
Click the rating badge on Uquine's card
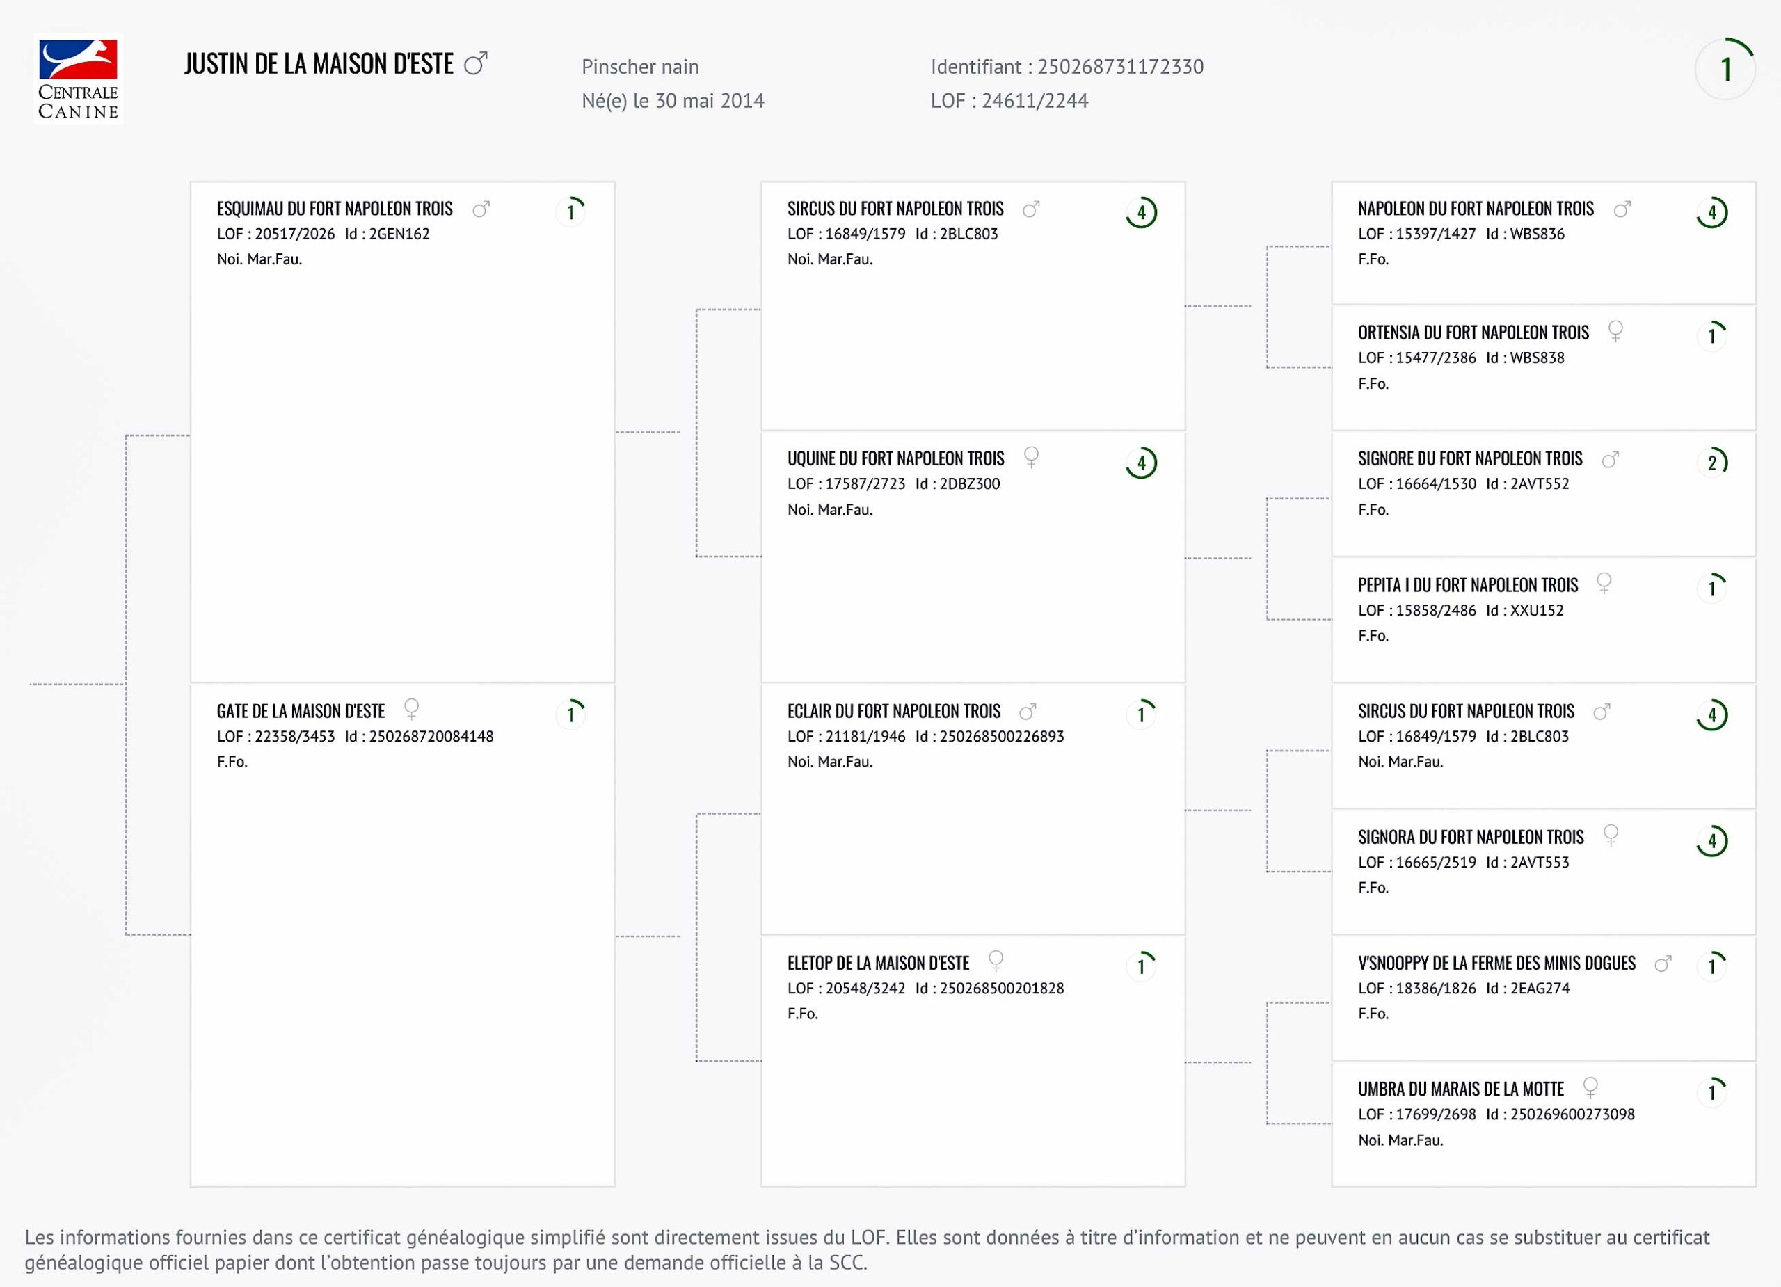pyautogui.click(x=1141, y=463)
